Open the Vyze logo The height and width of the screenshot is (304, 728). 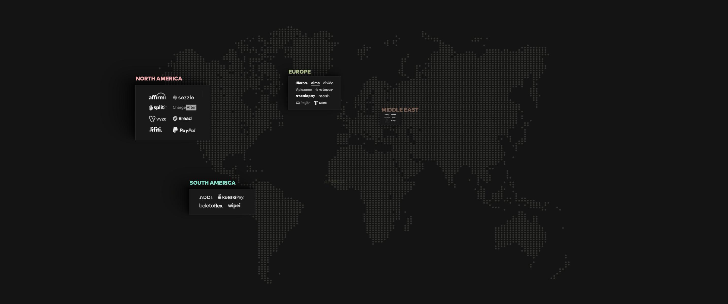click(x=158, y=119)
